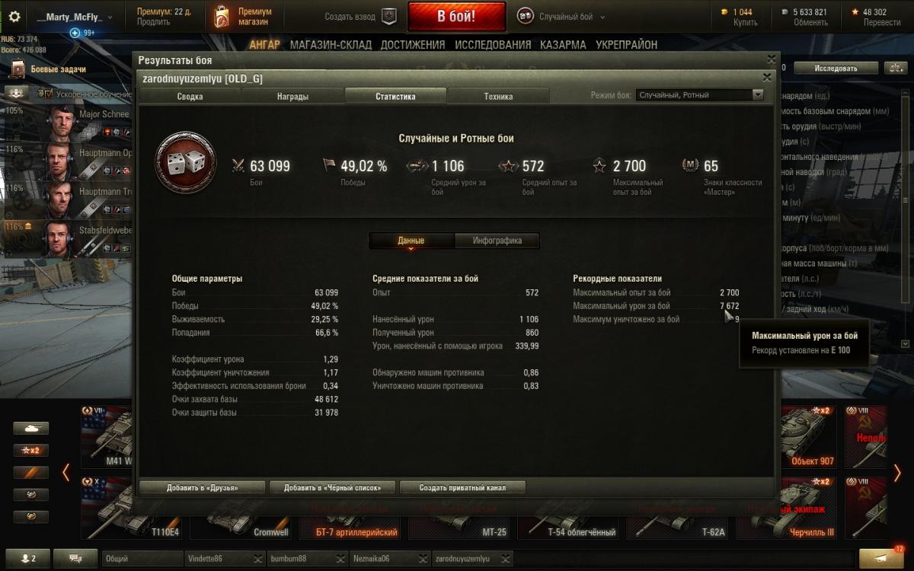914x571 pixels.
Task: Click the gold coins icon
Action: click(724, 12)
